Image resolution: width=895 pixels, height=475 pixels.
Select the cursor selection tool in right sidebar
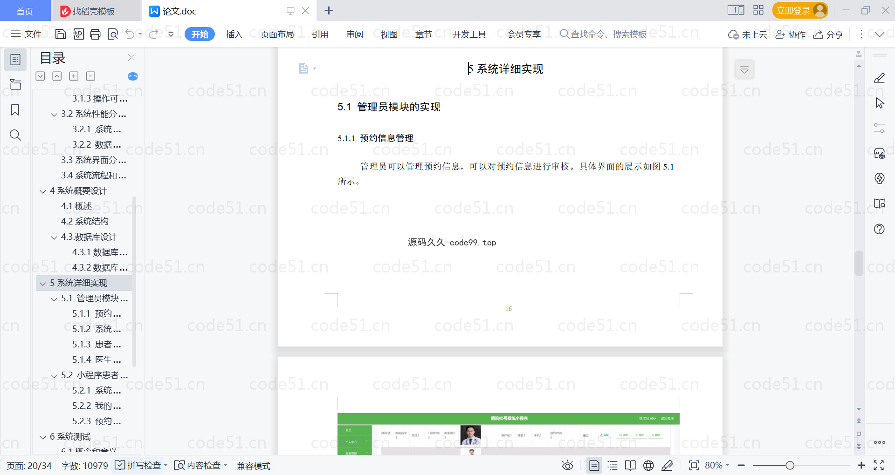click(x=880, y=103)
